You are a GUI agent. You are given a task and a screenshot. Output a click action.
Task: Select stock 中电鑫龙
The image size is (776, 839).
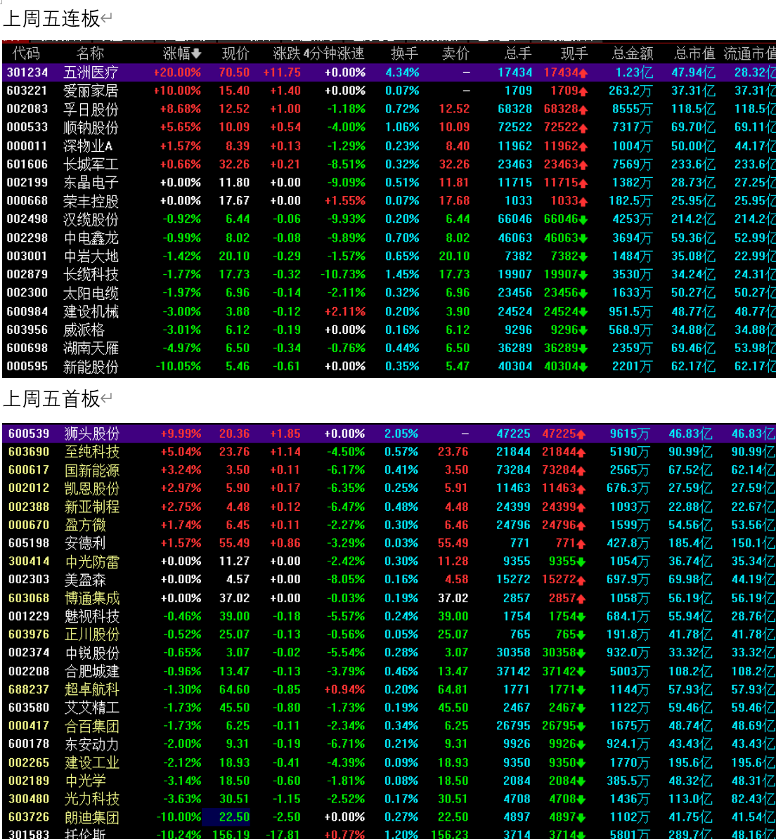[x=91, y=238]
